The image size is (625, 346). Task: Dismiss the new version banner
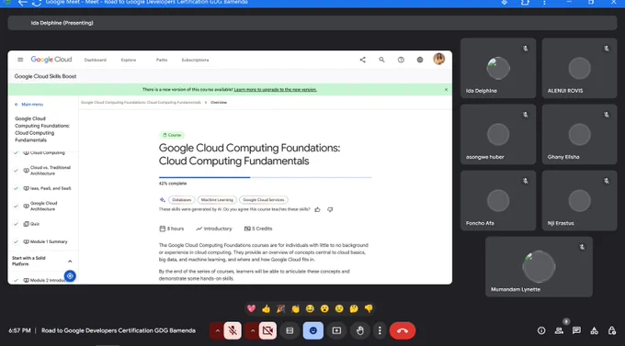(446, 90)
